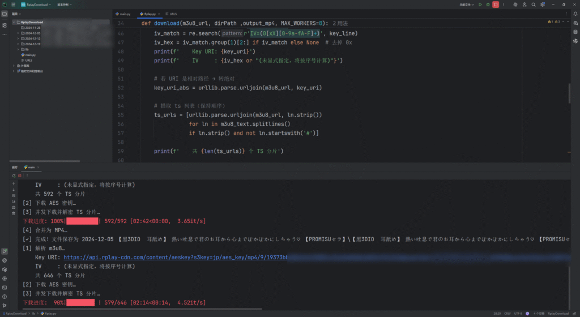The image size is (580, 317).
Task: Open run configuration dropdown
Action: [467, 5]
